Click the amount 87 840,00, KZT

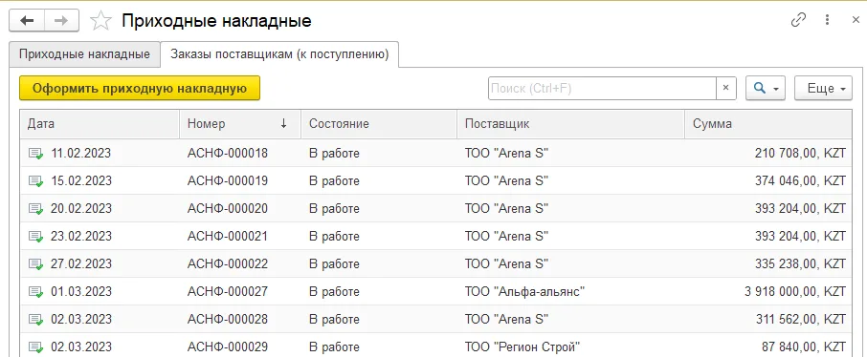804,346
